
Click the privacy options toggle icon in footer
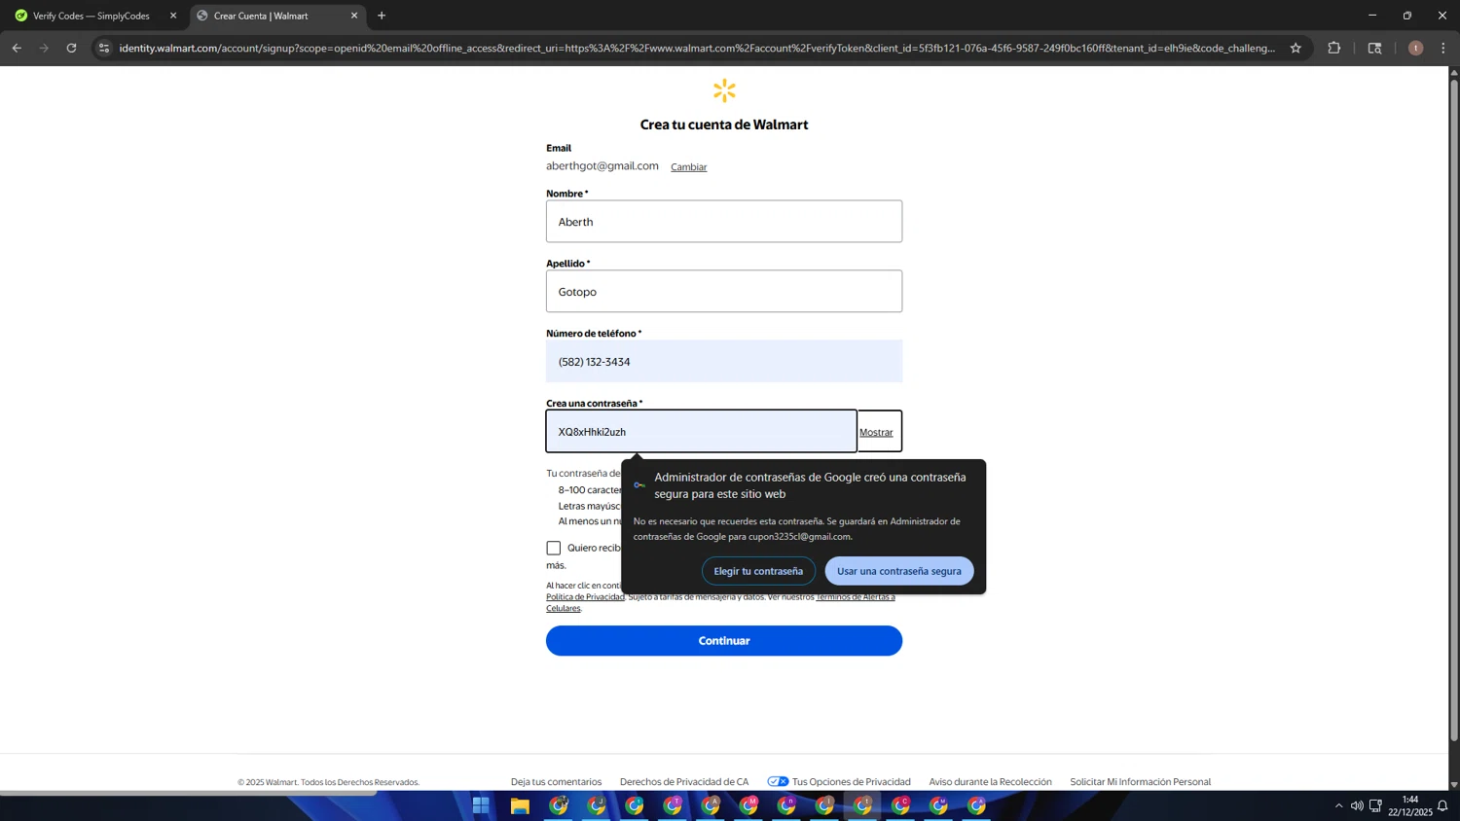(778, 781)
